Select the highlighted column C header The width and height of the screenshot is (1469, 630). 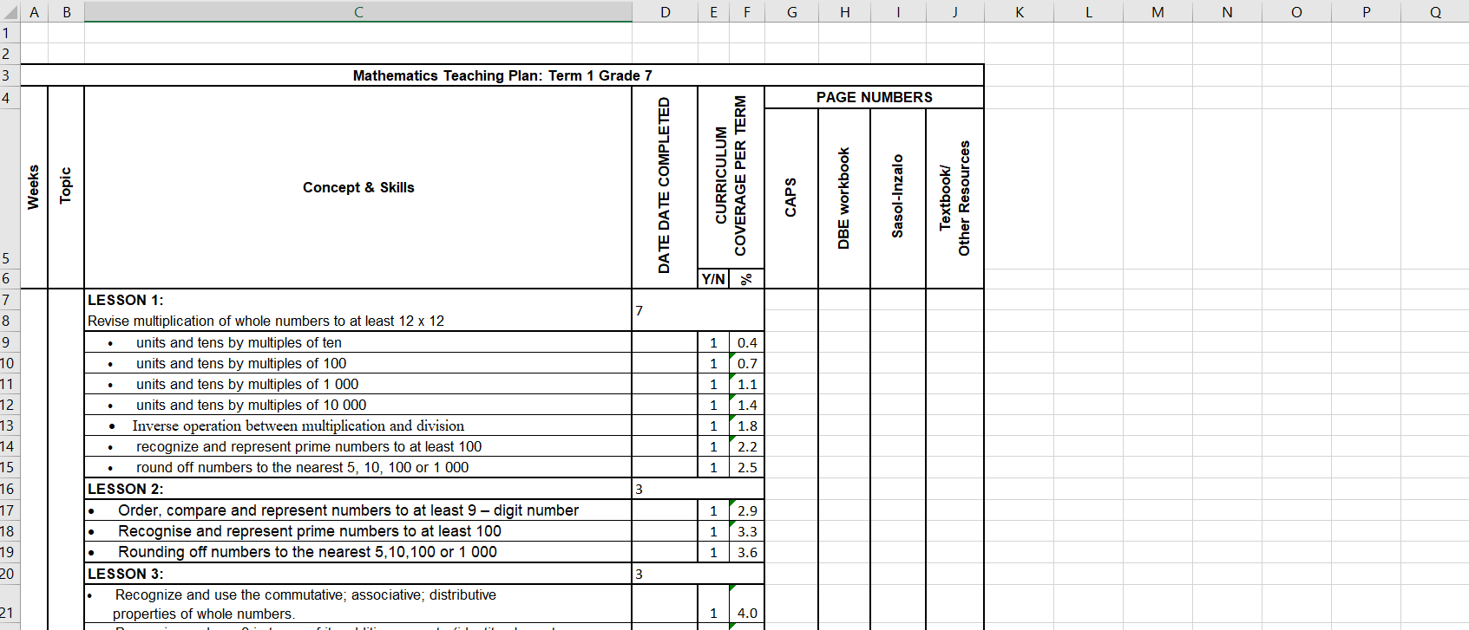358,11
